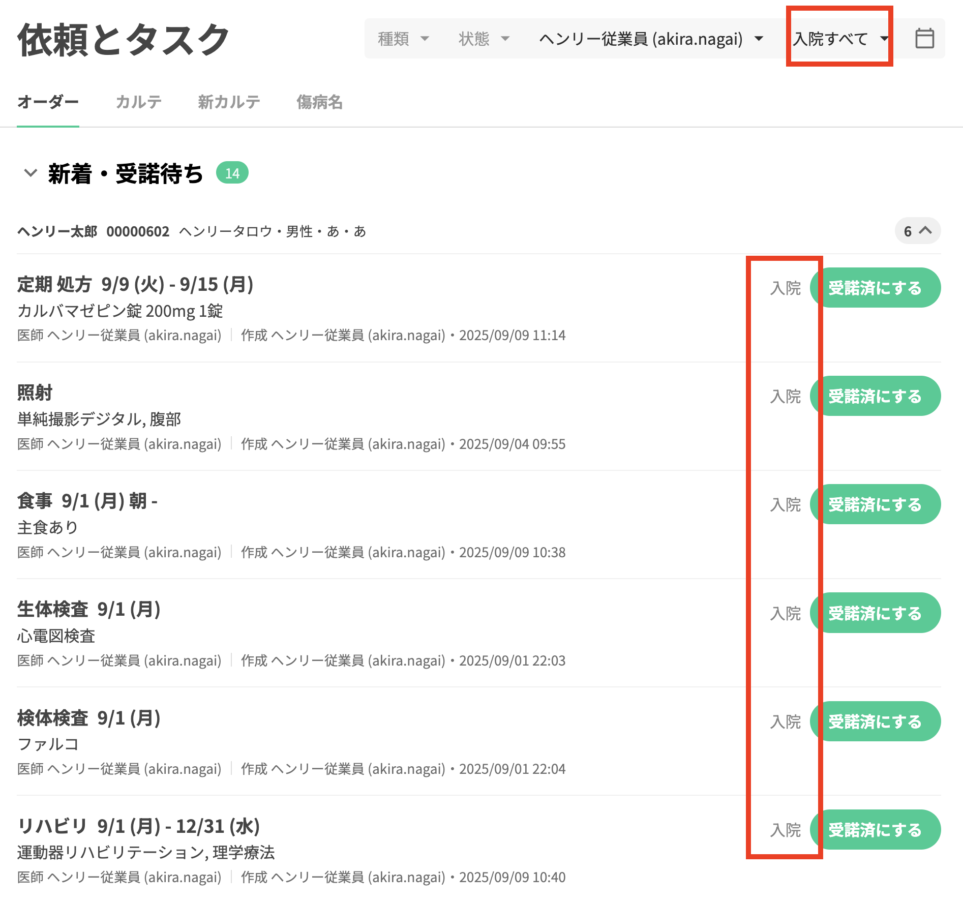
Task: Mark the 食事 order as 受諾済
Action: (875, 504)
